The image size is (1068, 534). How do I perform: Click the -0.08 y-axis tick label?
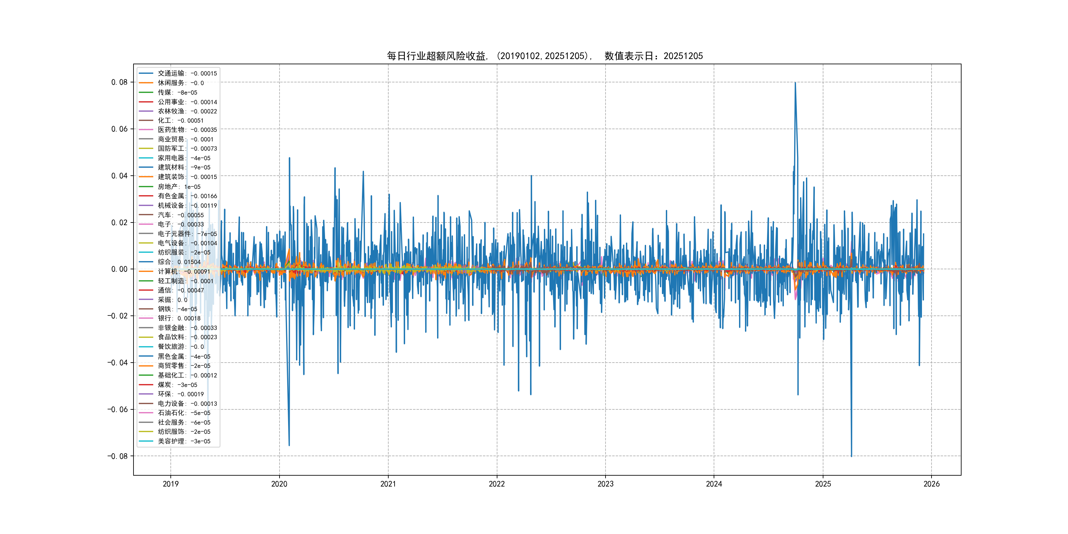(118, 456)
